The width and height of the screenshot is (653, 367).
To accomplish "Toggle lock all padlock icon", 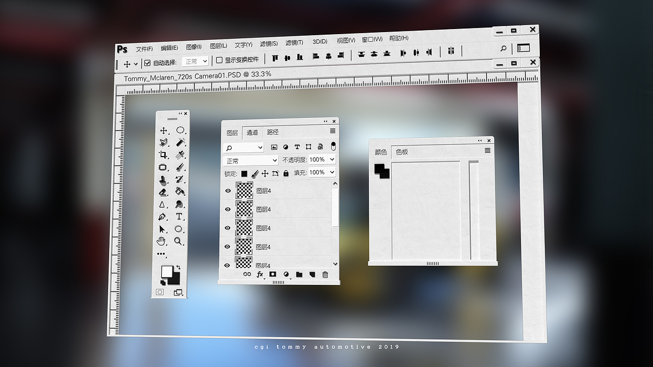I will coord(286,173).
